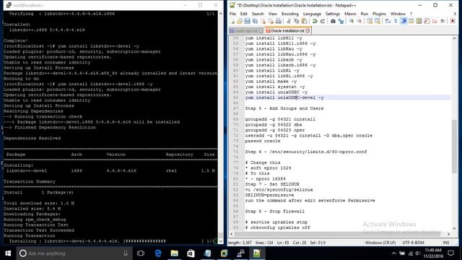Cut selection with the scissors icon
This screenshot has height=260, width=462.
289,21
